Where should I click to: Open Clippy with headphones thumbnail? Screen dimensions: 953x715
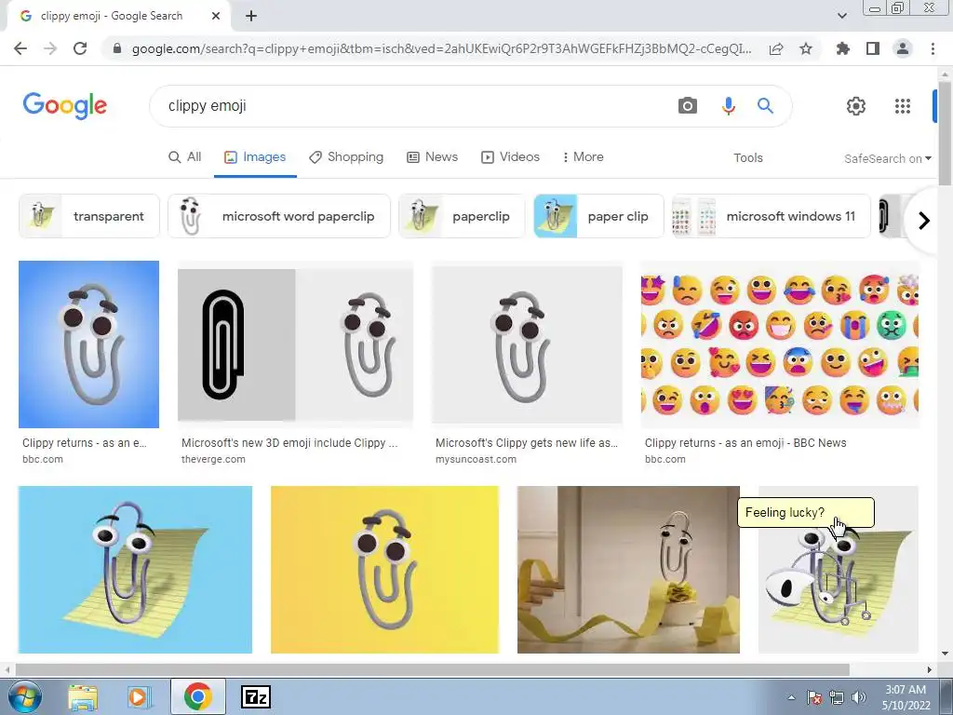pyautogui.click(x=839, y=584)
